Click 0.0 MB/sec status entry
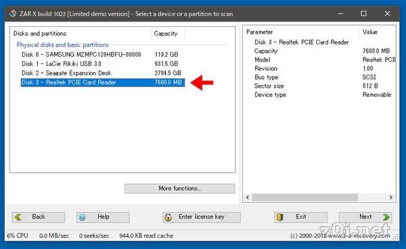Image resolution: width=406 pixels, height=249 pixels. coord(54,236)
